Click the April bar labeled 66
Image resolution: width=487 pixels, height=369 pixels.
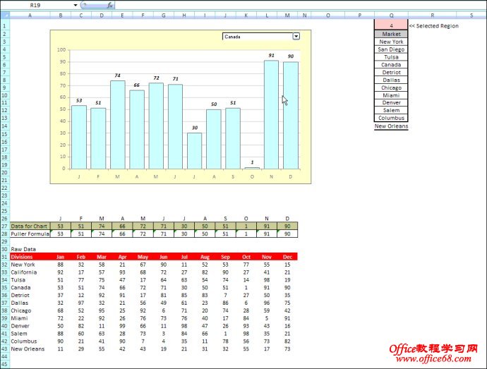[x=137, y=130]
